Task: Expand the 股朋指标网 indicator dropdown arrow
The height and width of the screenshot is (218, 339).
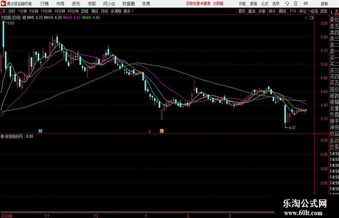Action: pyautogui.click(x=3, y=136)
